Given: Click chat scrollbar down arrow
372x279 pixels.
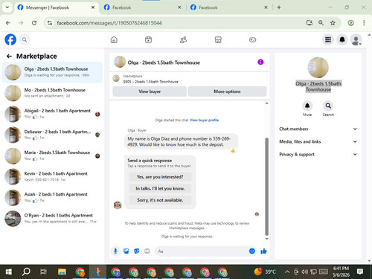Looking at the screenshot, I should coord(267,239).
